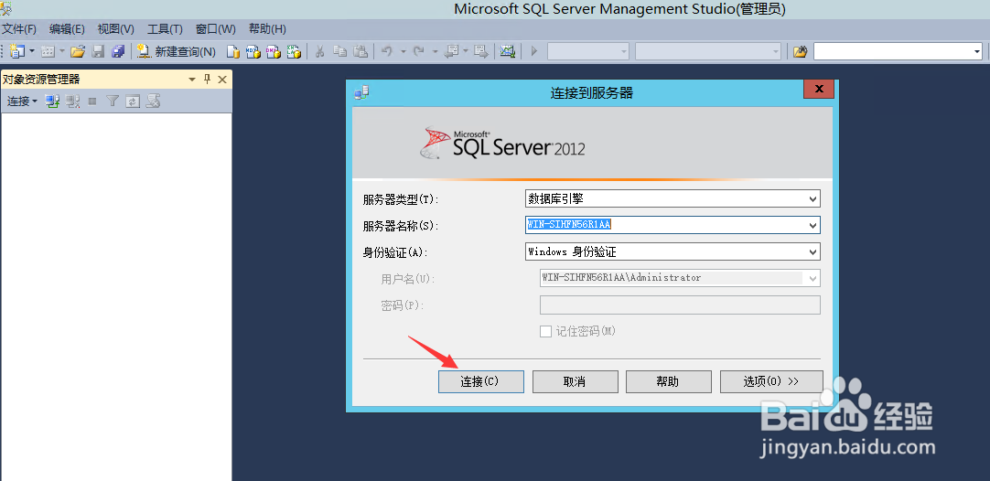Click the Refresh icon in Object Explorer
Image resolution: width=990 pixels, height=481 pixels.
[132, 101]
